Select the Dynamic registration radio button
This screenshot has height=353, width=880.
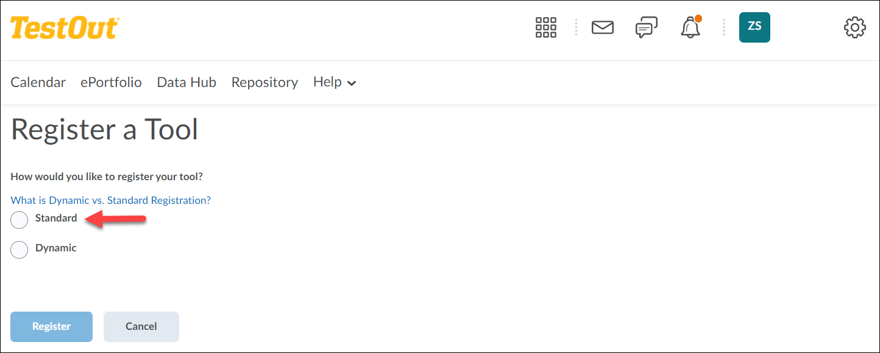click(19, 250)
